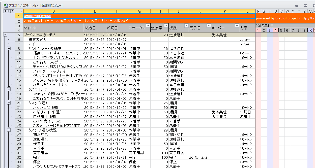315x168 pixels.
Task: Select column E header
Action: click(95, 11)
